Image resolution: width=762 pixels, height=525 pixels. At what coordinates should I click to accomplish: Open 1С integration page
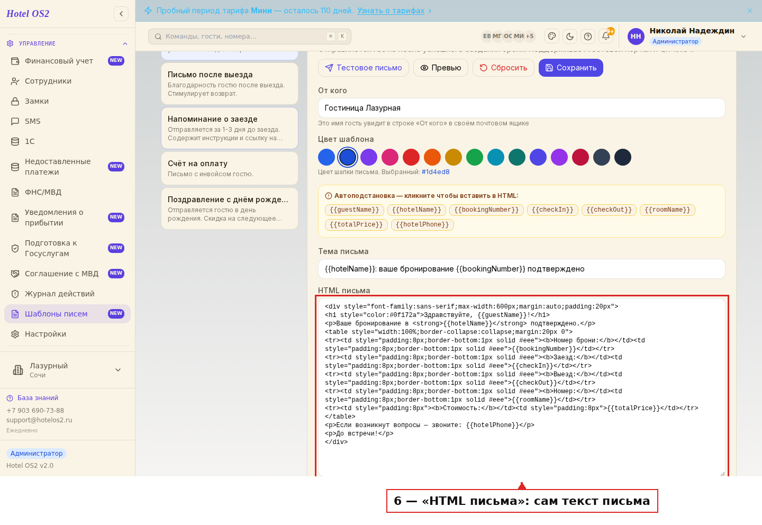click(67, 141)
